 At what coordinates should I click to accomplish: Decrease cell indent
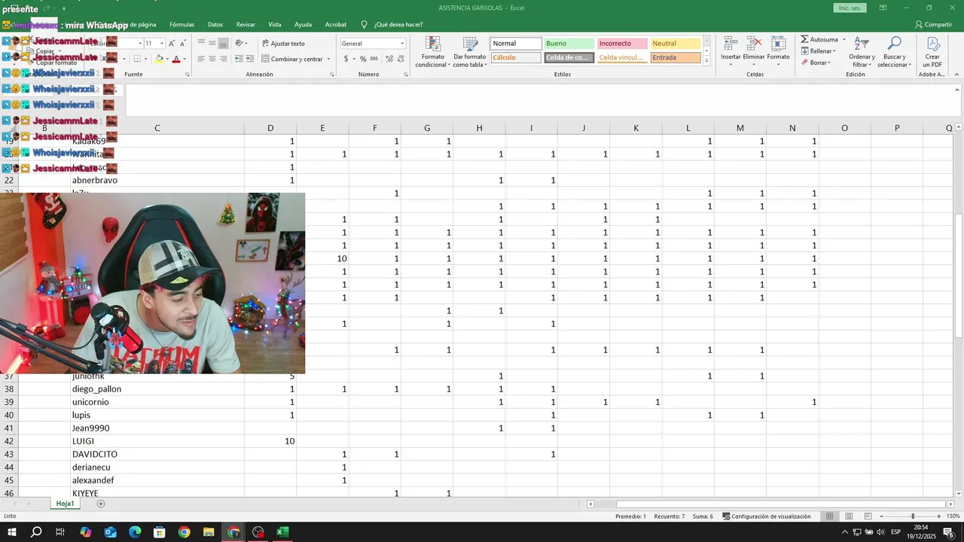(239, 59)
